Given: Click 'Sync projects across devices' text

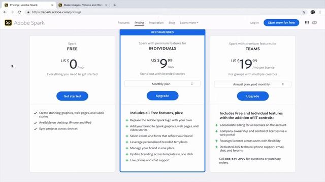Looking at the screenshot, I should point(58,128).
